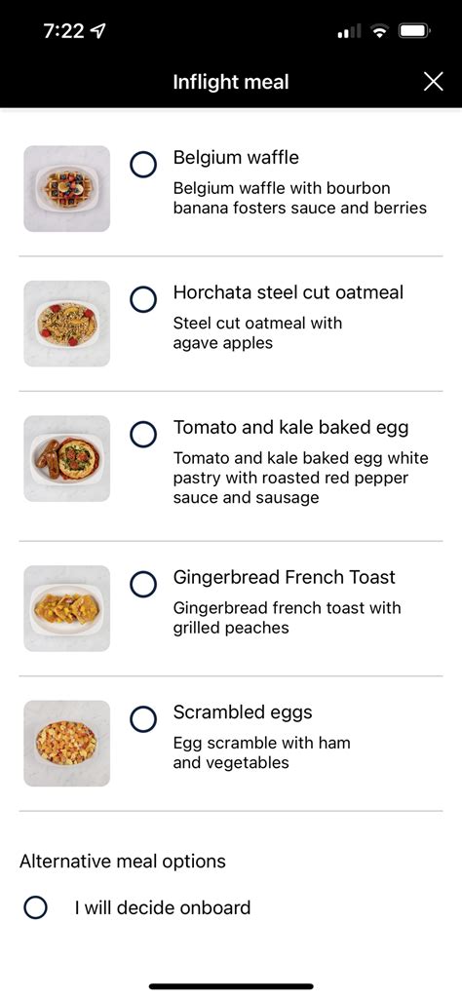Choose I will decide onboard option
Image resolution: width=462 pixels, height=999 pixels.
[x=35, y=907]
